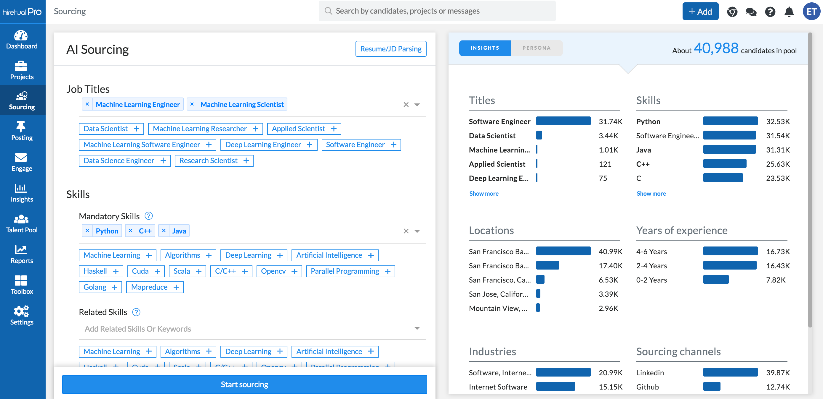This screenshot has width=823, height=399.
Task: Open the notifications bell
Action: pos(789,12)
